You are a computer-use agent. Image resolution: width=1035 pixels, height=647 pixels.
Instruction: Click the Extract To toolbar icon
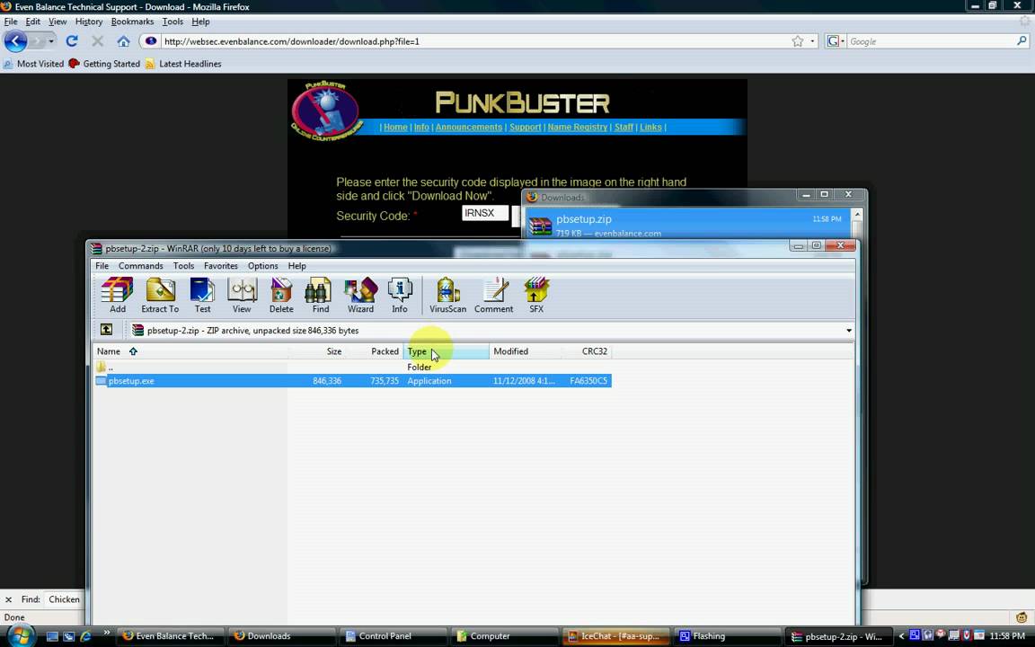160,295
